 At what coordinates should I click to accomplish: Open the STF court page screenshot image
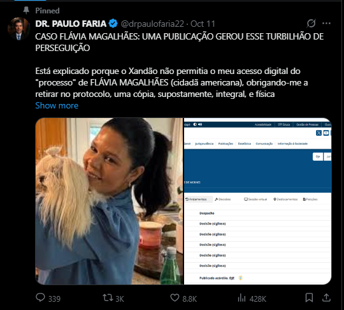tap(257, 201)
